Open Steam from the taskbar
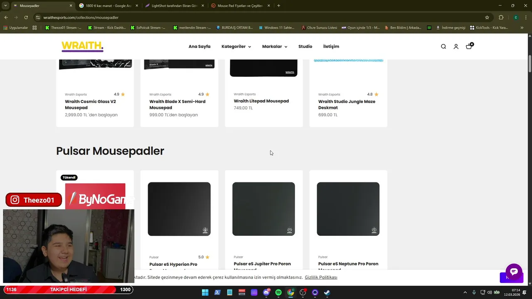Screen dimensions: 532x299 [328, 292]
